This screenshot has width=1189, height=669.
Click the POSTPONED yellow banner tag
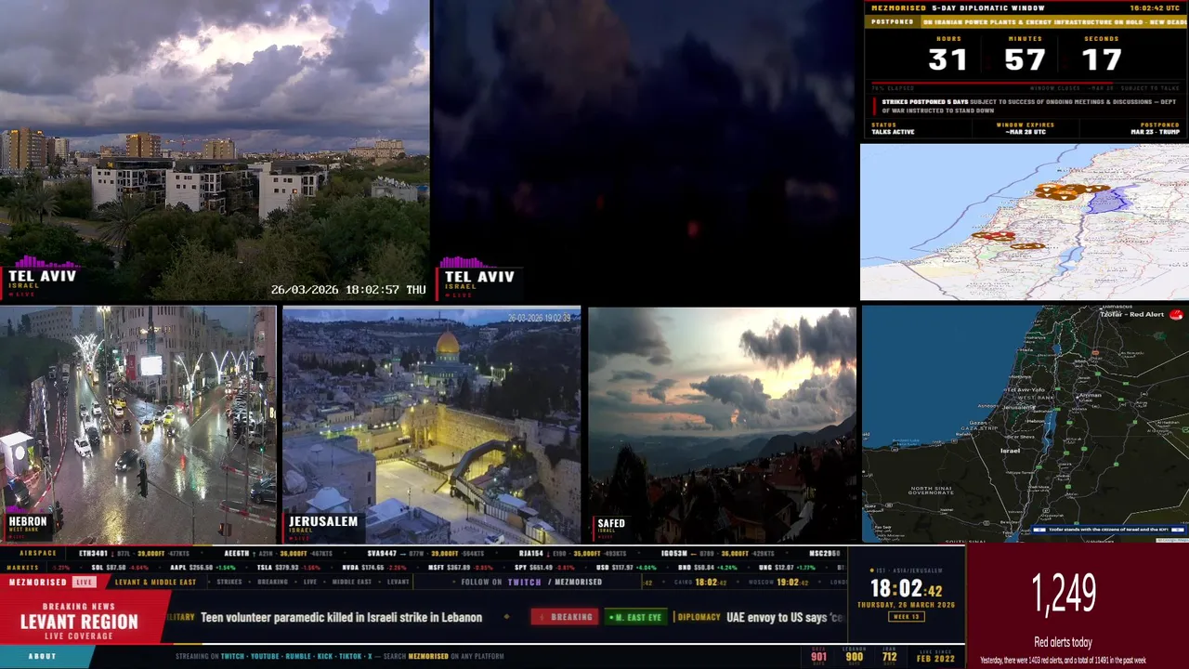point(893,22)
